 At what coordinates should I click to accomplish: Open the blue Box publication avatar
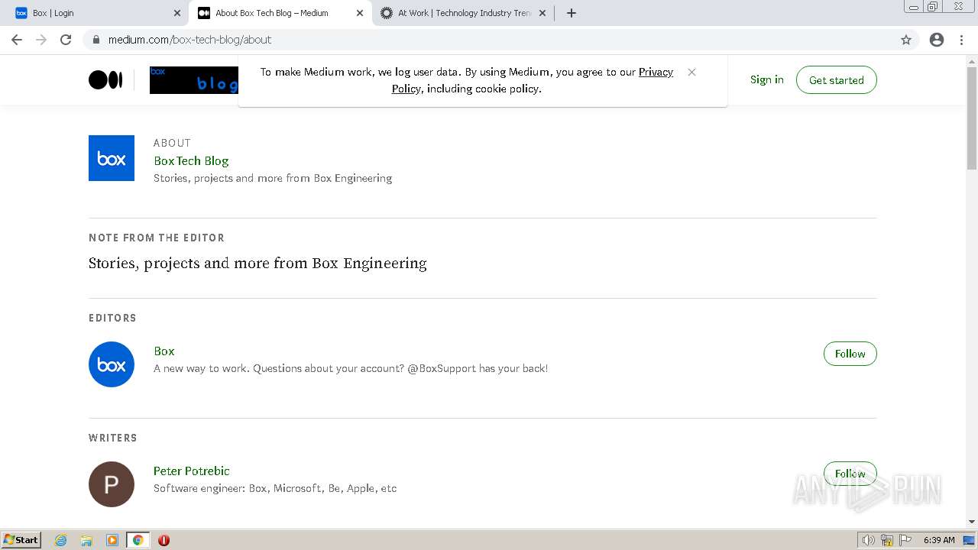[112, 158]
